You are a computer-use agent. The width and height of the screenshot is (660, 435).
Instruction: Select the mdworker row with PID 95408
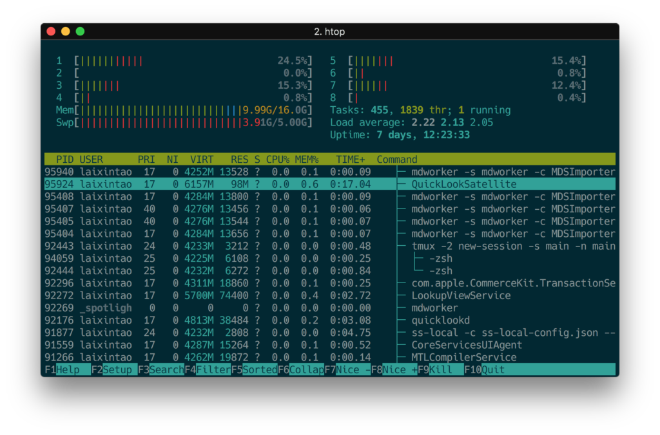pos(330,197)
